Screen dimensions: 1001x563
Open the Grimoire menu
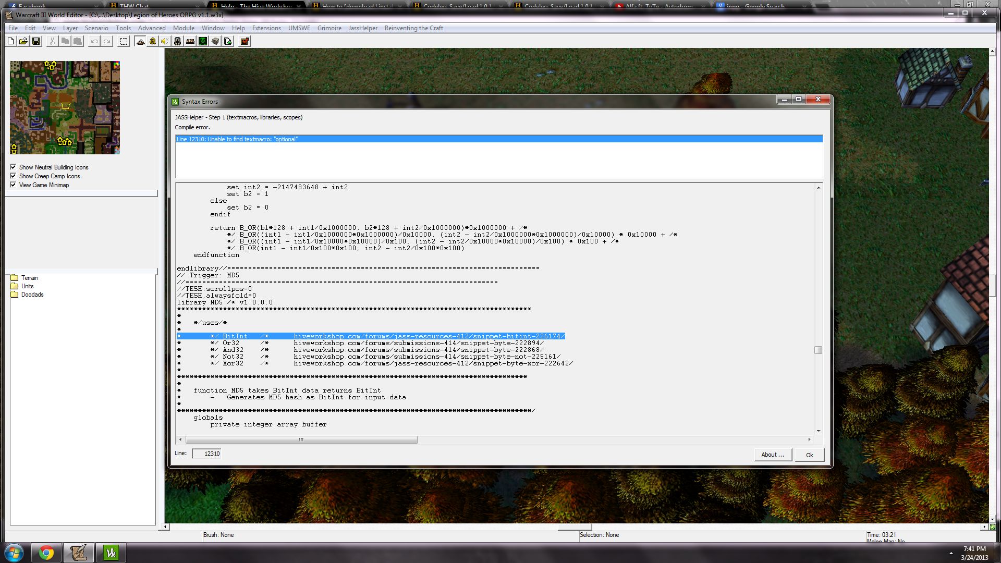coord(329,28)
